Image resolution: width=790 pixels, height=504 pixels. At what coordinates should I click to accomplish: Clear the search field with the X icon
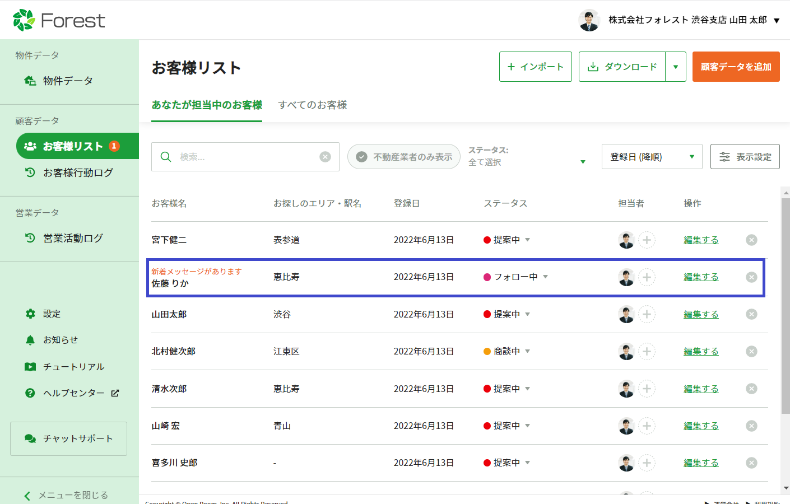click(325, 157)
